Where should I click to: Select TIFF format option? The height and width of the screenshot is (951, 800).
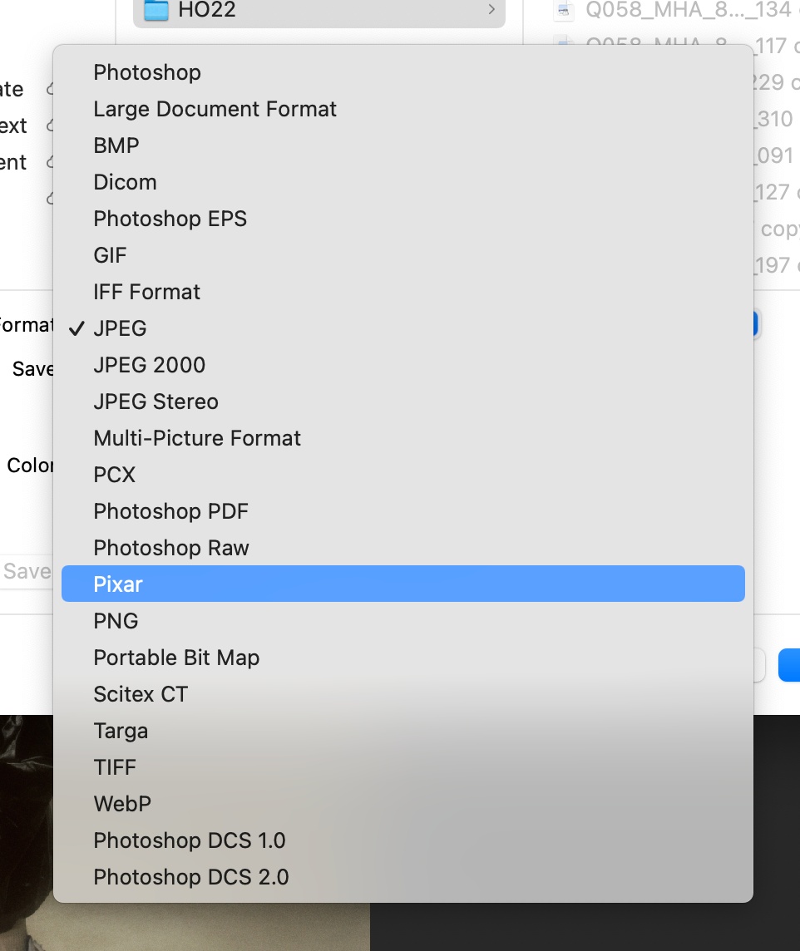click(402, 767)
